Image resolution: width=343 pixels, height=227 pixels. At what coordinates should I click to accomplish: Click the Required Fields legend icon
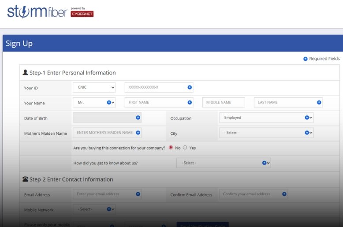coord(305,59)
